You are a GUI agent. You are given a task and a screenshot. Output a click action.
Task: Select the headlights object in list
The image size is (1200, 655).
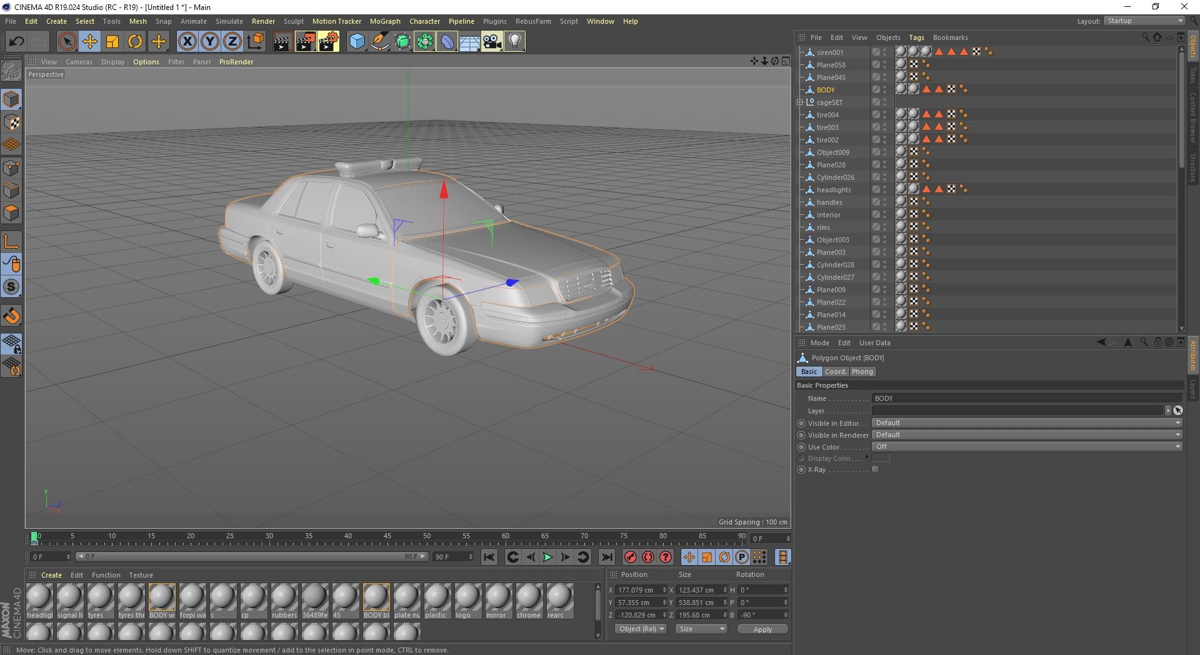click(x=834, y=190)
